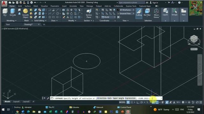
Task: Toggle MODEL space button in status bar
Action: pos(122,102)
